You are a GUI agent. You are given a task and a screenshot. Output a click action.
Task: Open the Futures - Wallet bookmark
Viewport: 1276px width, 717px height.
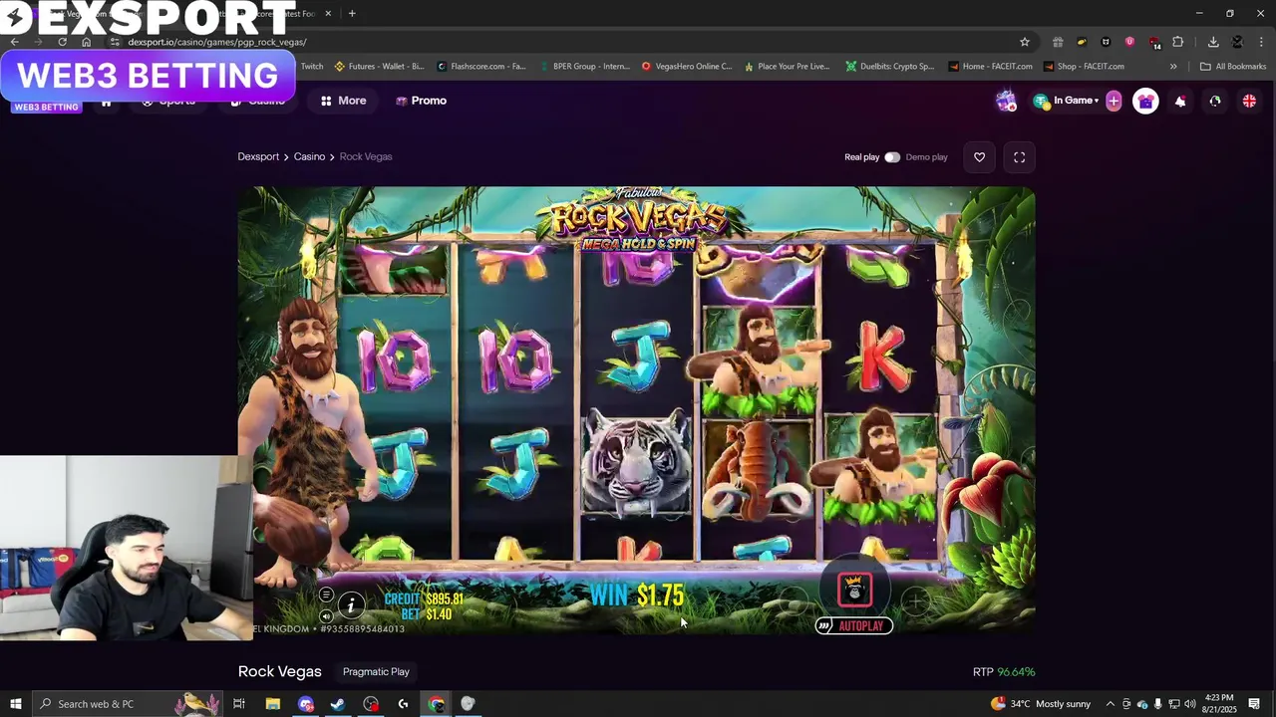pyautogui.click(x=379, y=67)
